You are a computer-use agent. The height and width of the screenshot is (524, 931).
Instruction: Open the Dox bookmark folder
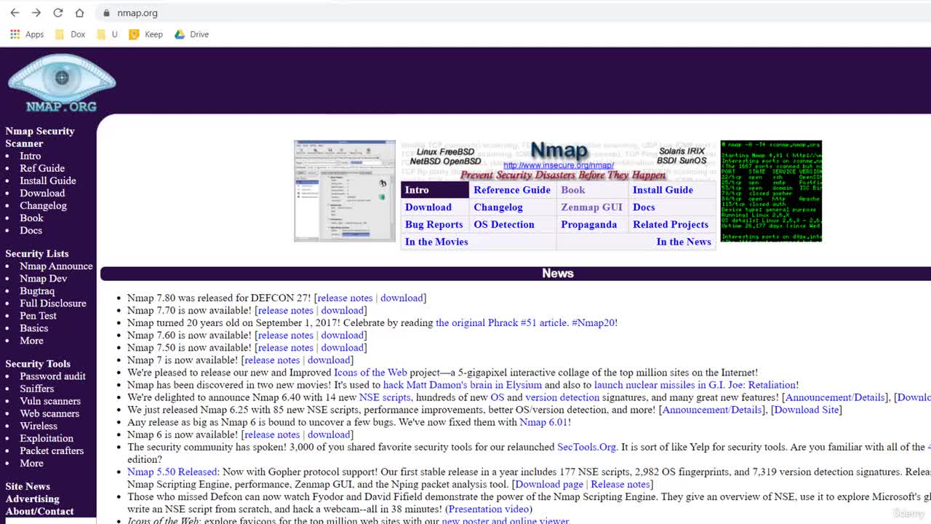(71, 34)
